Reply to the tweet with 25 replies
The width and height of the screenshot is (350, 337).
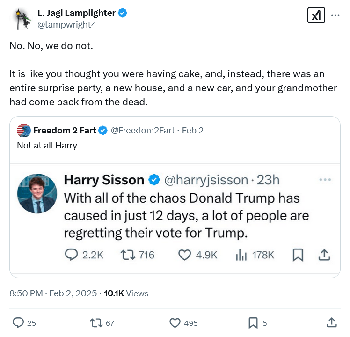[x=18, y=322]
